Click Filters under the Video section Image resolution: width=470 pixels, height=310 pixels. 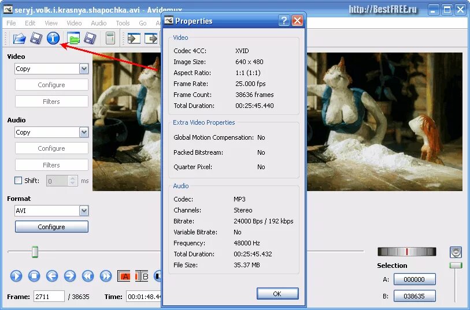pos(51,102)
